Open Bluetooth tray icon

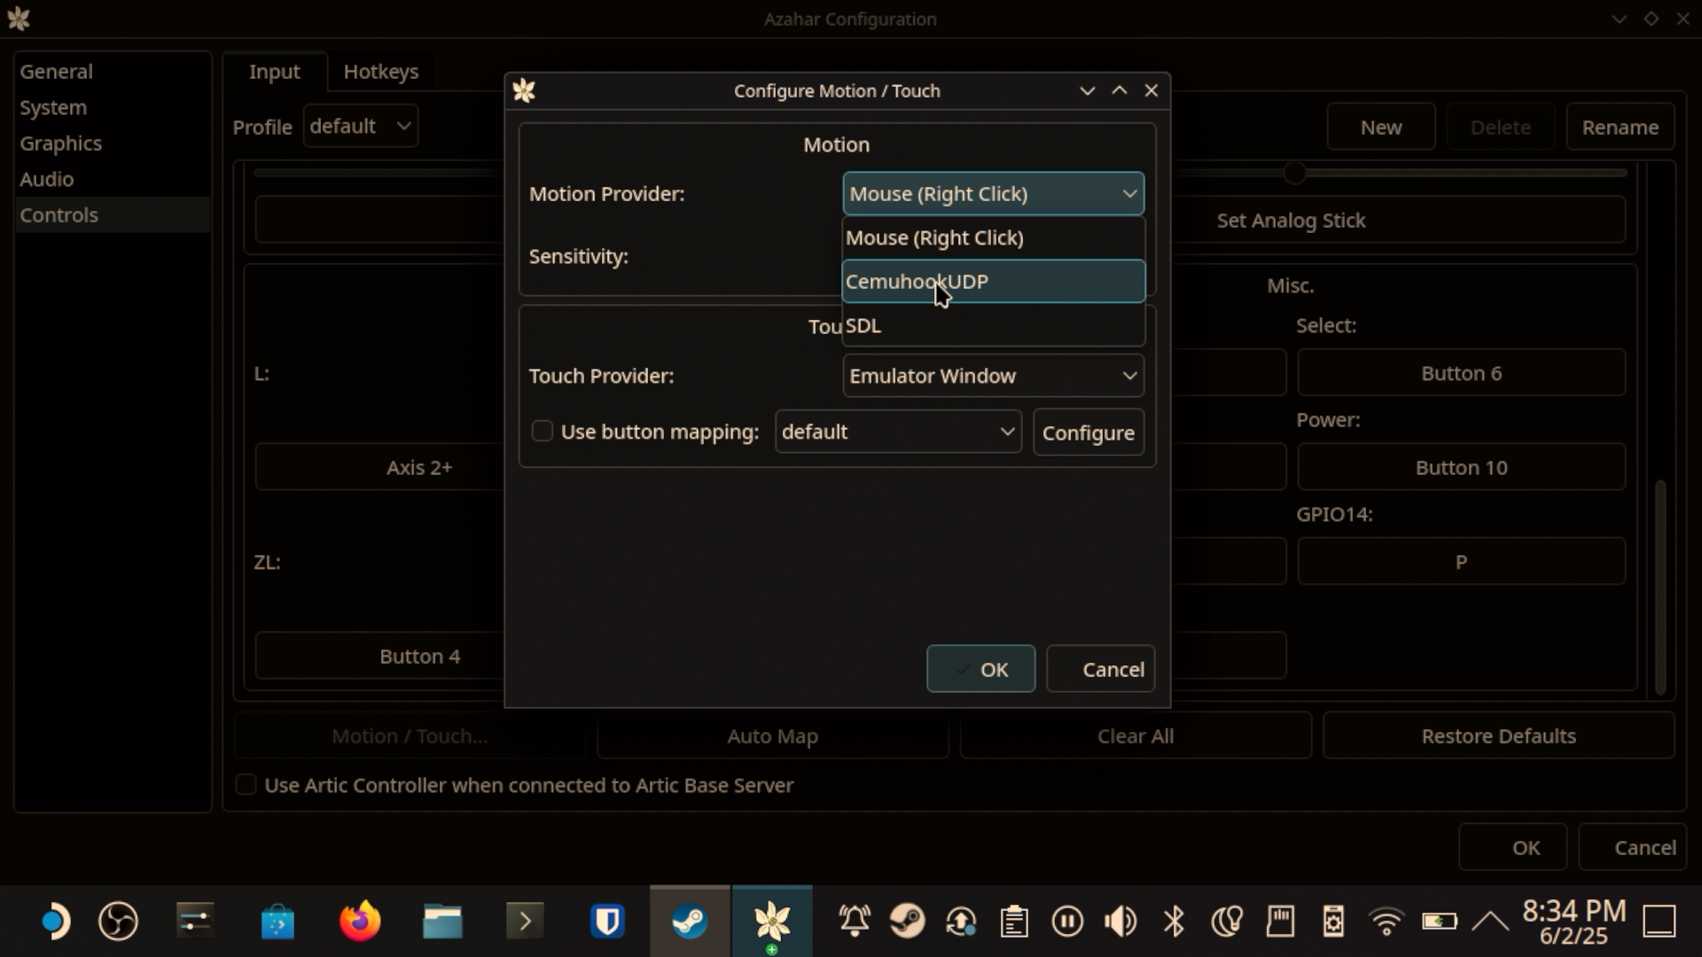pos(1174,922)
